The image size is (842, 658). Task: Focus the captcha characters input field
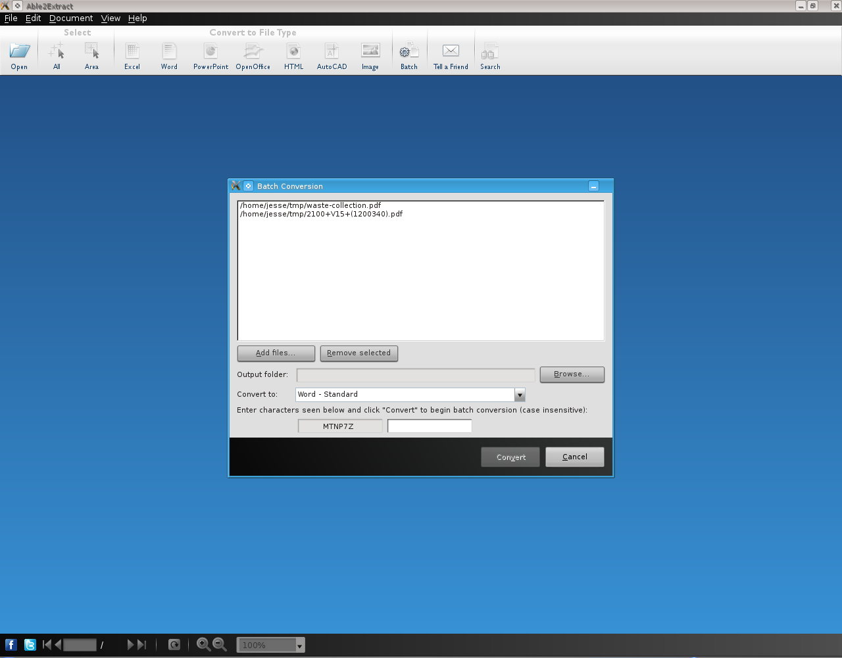[x=430, y=426]
